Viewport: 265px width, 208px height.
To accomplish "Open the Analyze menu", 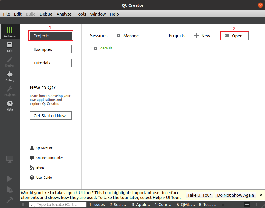I will pyautogui.click(x=64, y=14).
